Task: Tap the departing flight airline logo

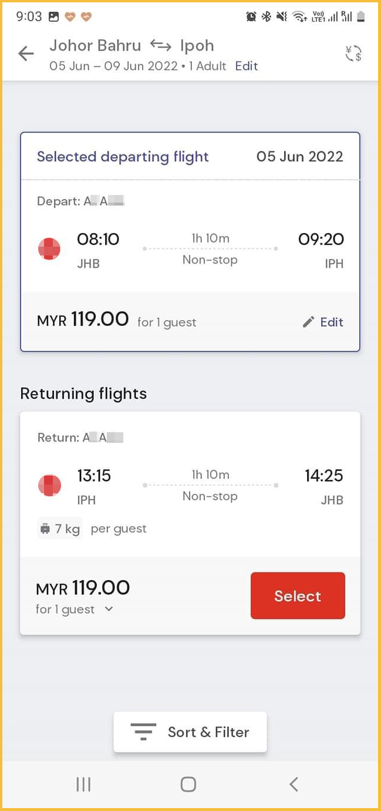Action: pos(49,249)
